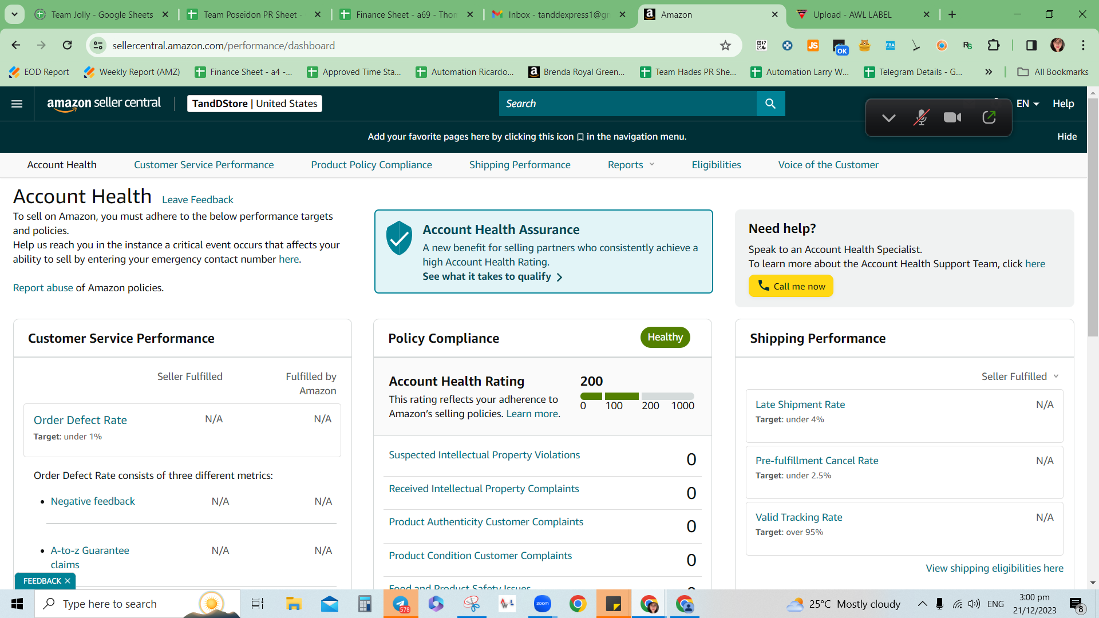Collapse the meeting overlay chevron
The height and width of the screenshot is (618, 1099).
888,118
